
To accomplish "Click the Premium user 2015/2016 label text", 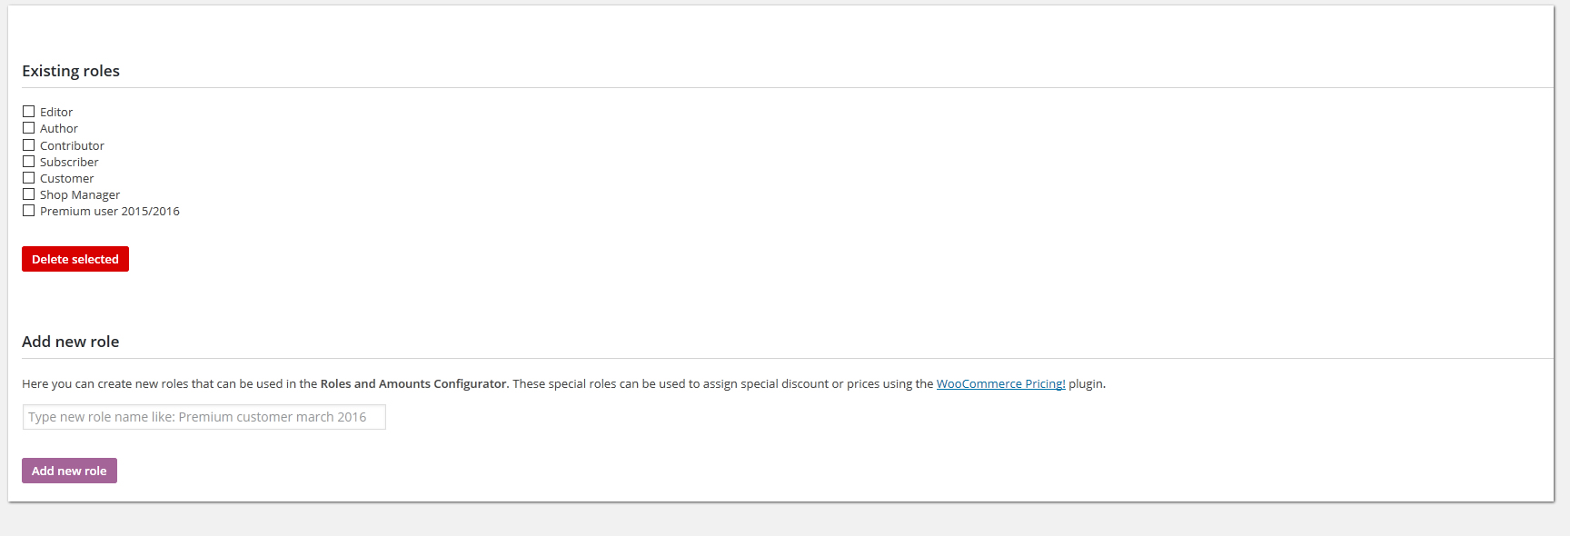I will (x=110, y=212).
